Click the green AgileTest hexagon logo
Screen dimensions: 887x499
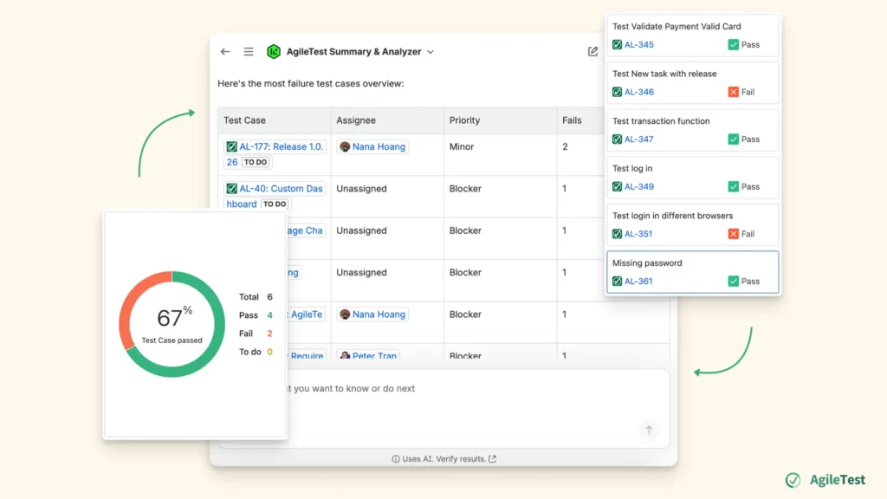(274, 51)
